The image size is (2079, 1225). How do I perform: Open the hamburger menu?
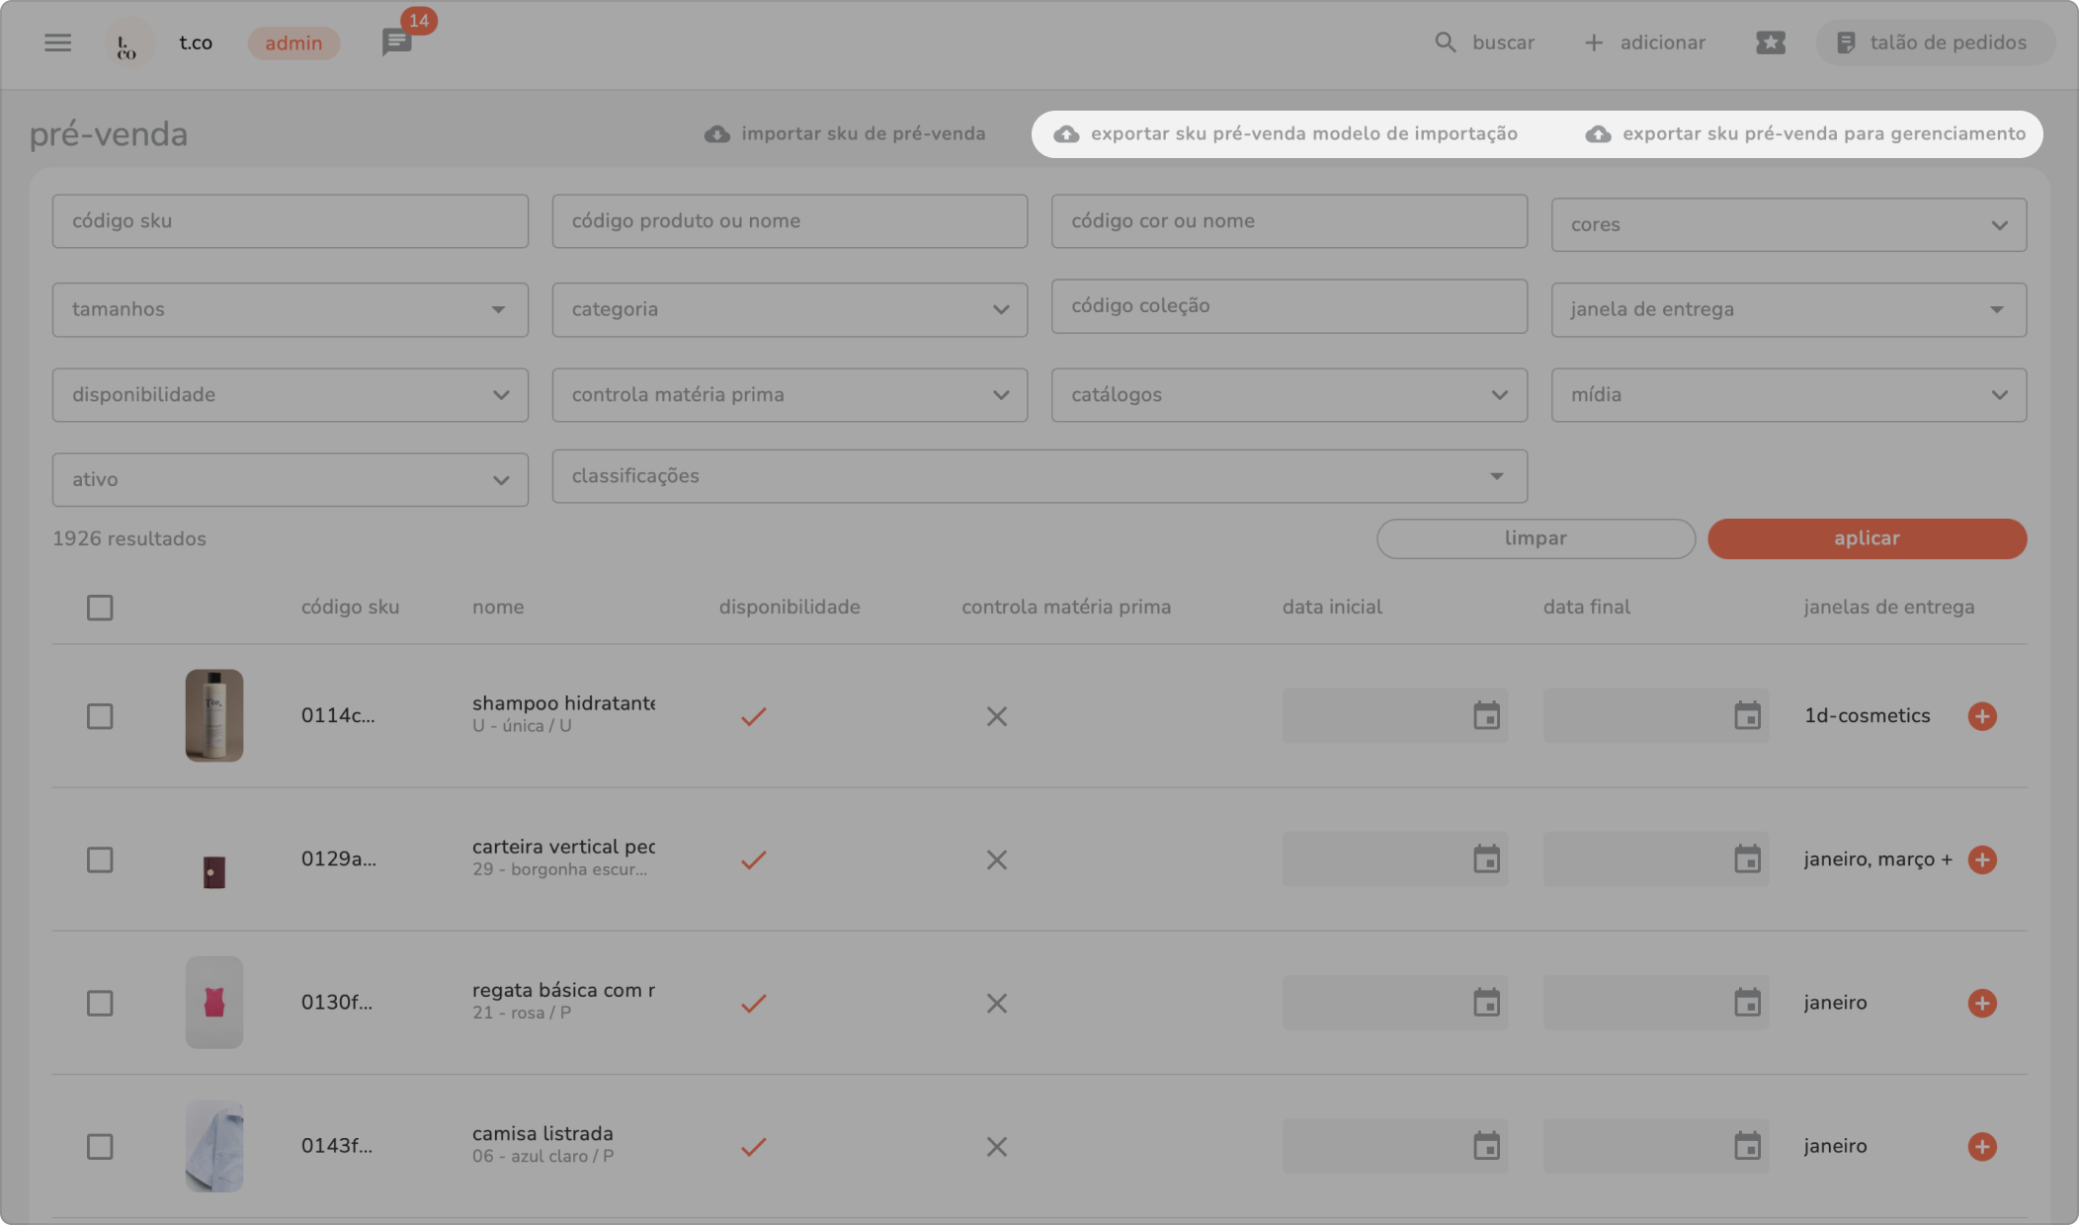(57, 42)
